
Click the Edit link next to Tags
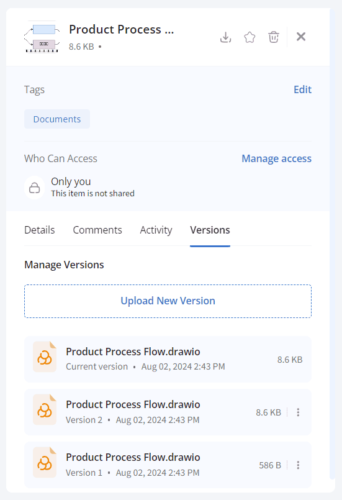(x=302, y=89)
